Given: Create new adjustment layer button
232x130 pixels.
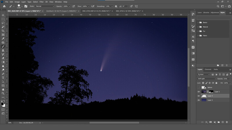Looking at the screenshot, I should point(215,122).
